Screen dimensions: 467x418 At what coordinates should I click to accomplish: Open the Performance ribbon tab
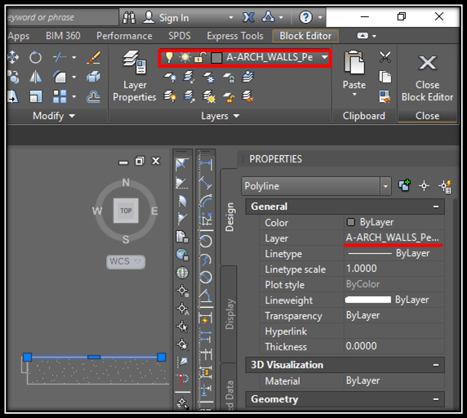pos(124,36)
